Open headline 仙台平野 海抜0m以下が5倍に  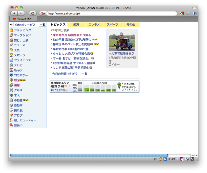click(x=72, y=40)
